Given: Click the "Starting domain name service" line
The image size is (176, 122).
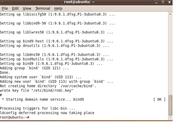Looking at the screenshot, I should click(43, 99).
